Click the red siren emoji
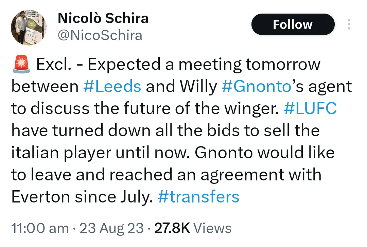The width and height of the screenshot is (367, 247). [x=22, y=65]
